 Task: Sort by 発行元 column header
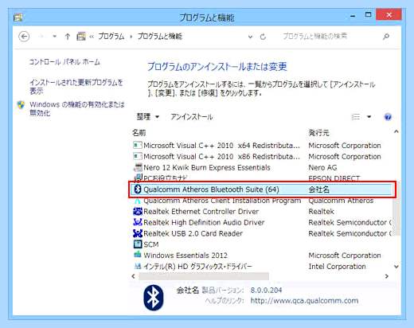pyautogui.click(x=318, y=132)
